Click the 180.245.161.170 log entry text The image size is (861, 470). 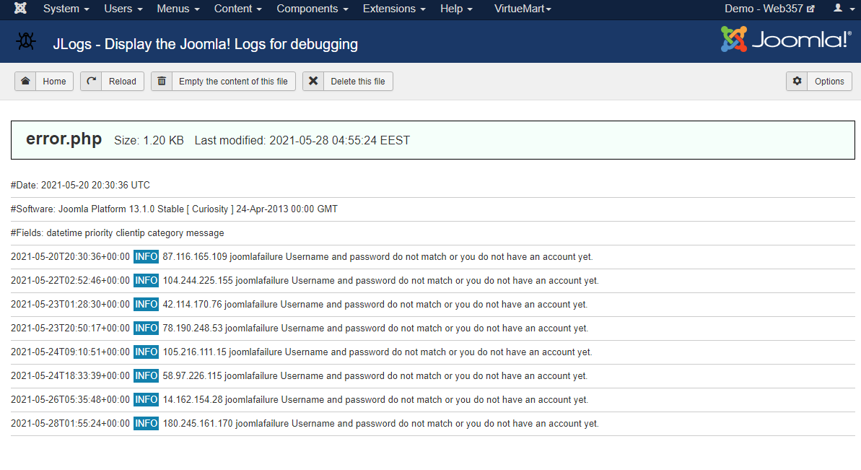coord(380,424)
